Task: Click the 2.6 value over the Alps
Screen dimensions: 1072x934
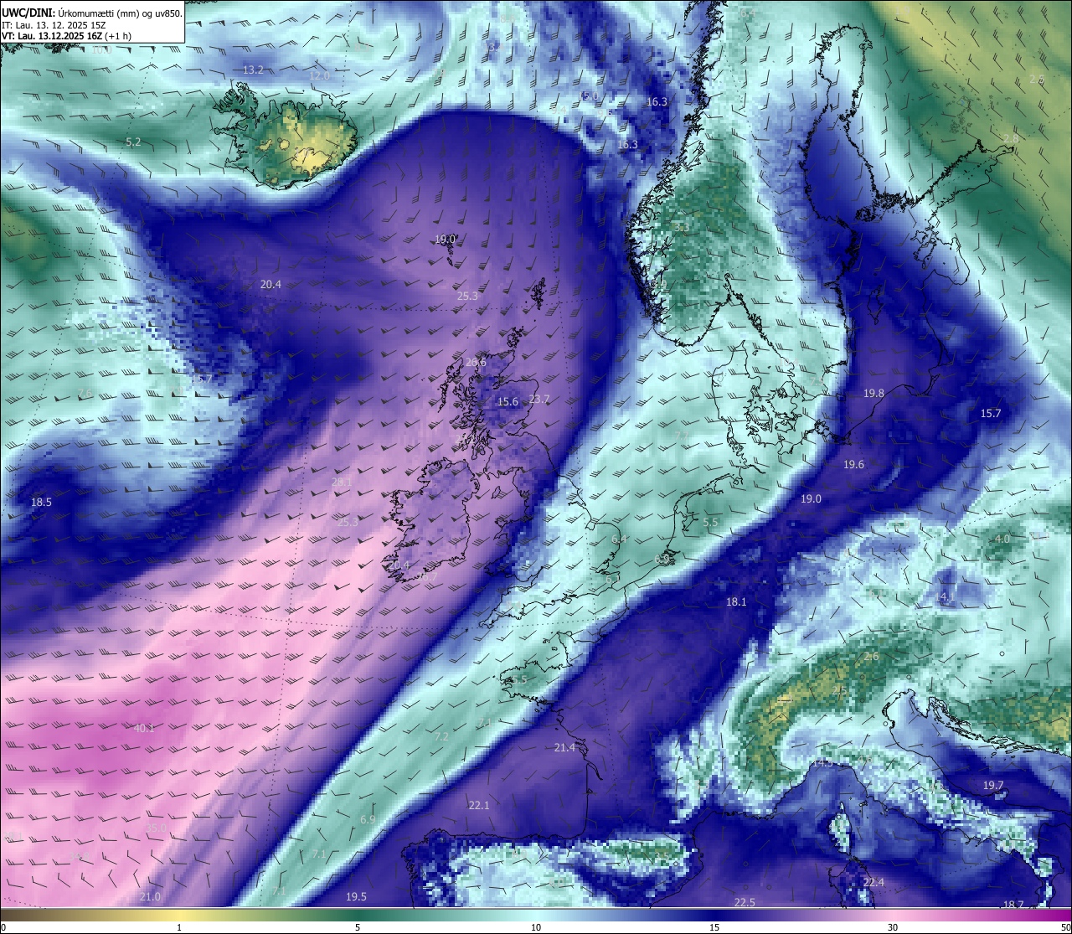Action: point(872,656)
